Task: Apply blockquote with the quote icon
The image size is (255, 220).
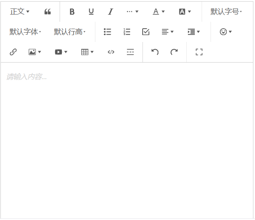Action: tap(48, 12)
